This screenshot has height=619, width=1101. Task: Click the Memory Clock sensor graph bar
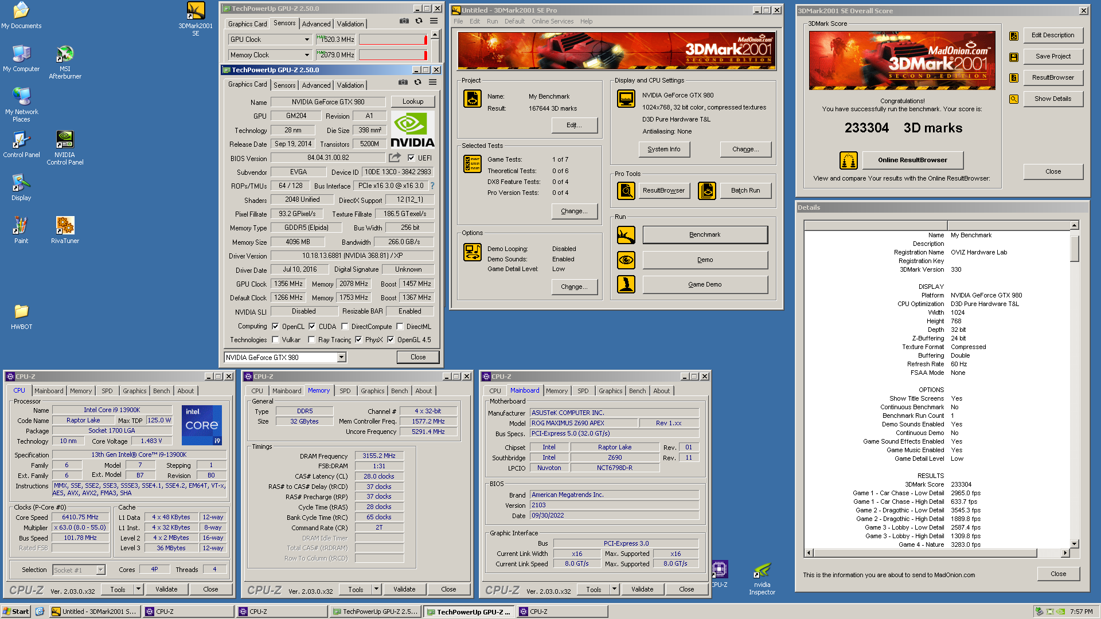pyautogui.click(x=393, y=55)
